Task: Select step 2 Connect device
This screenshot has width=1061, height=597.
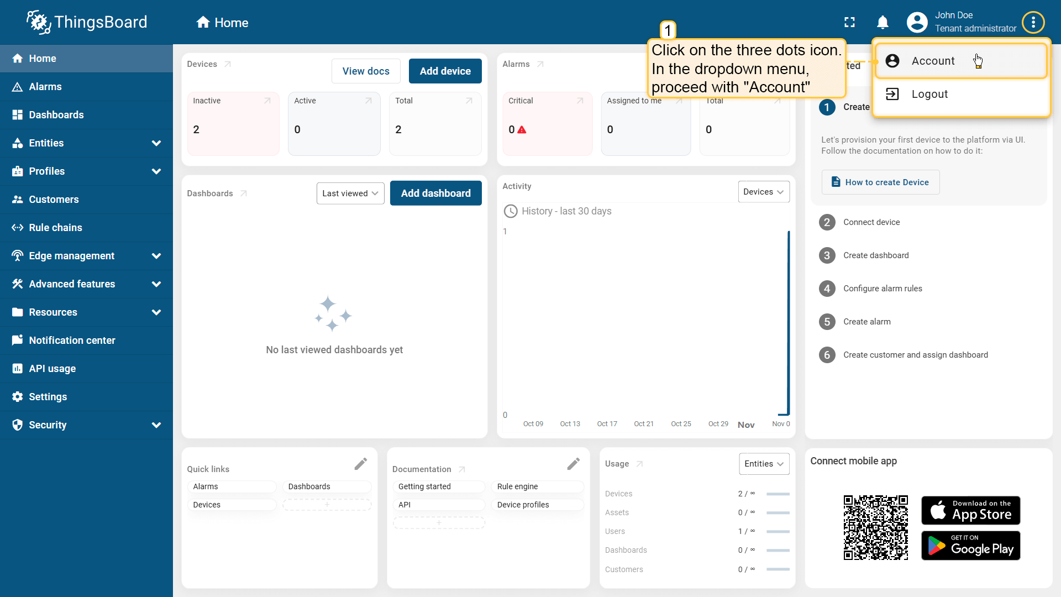Action: tap(871, 222)
